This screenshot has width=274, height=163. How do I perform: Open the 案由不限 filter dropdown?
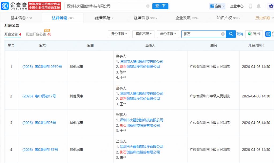tap(143, 34)
